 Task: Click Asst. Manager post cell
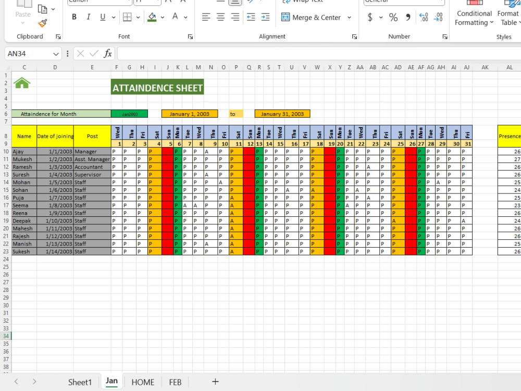tap(92, 159)
